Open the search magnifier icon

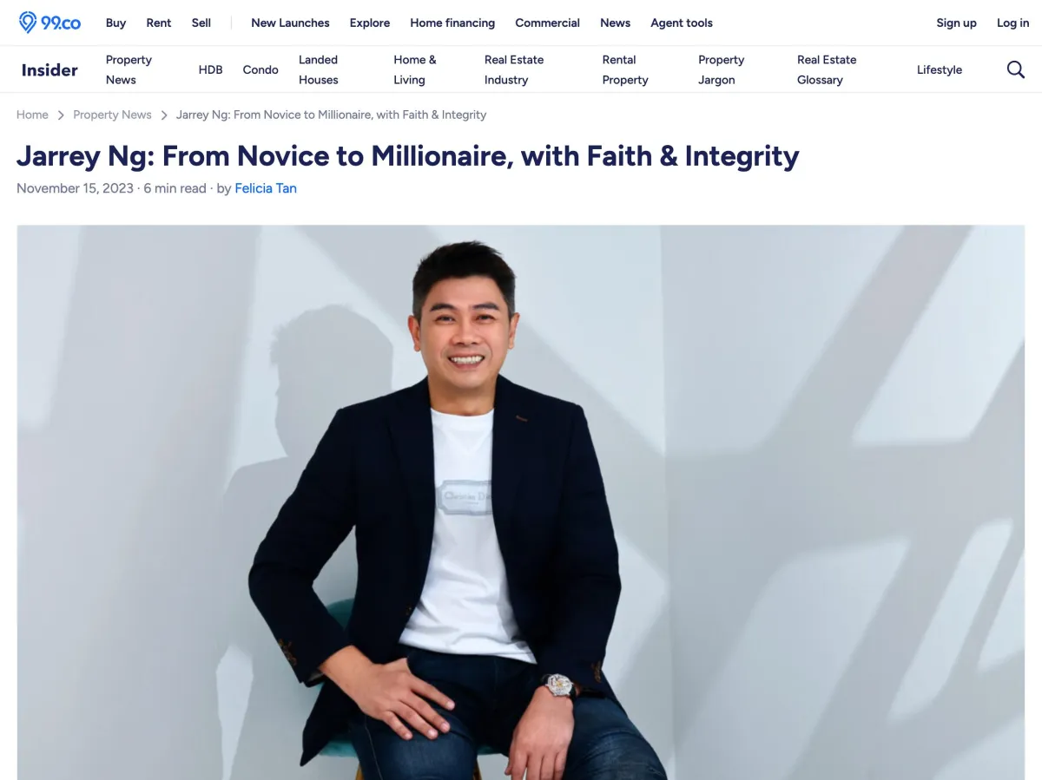coord(1015,69)
